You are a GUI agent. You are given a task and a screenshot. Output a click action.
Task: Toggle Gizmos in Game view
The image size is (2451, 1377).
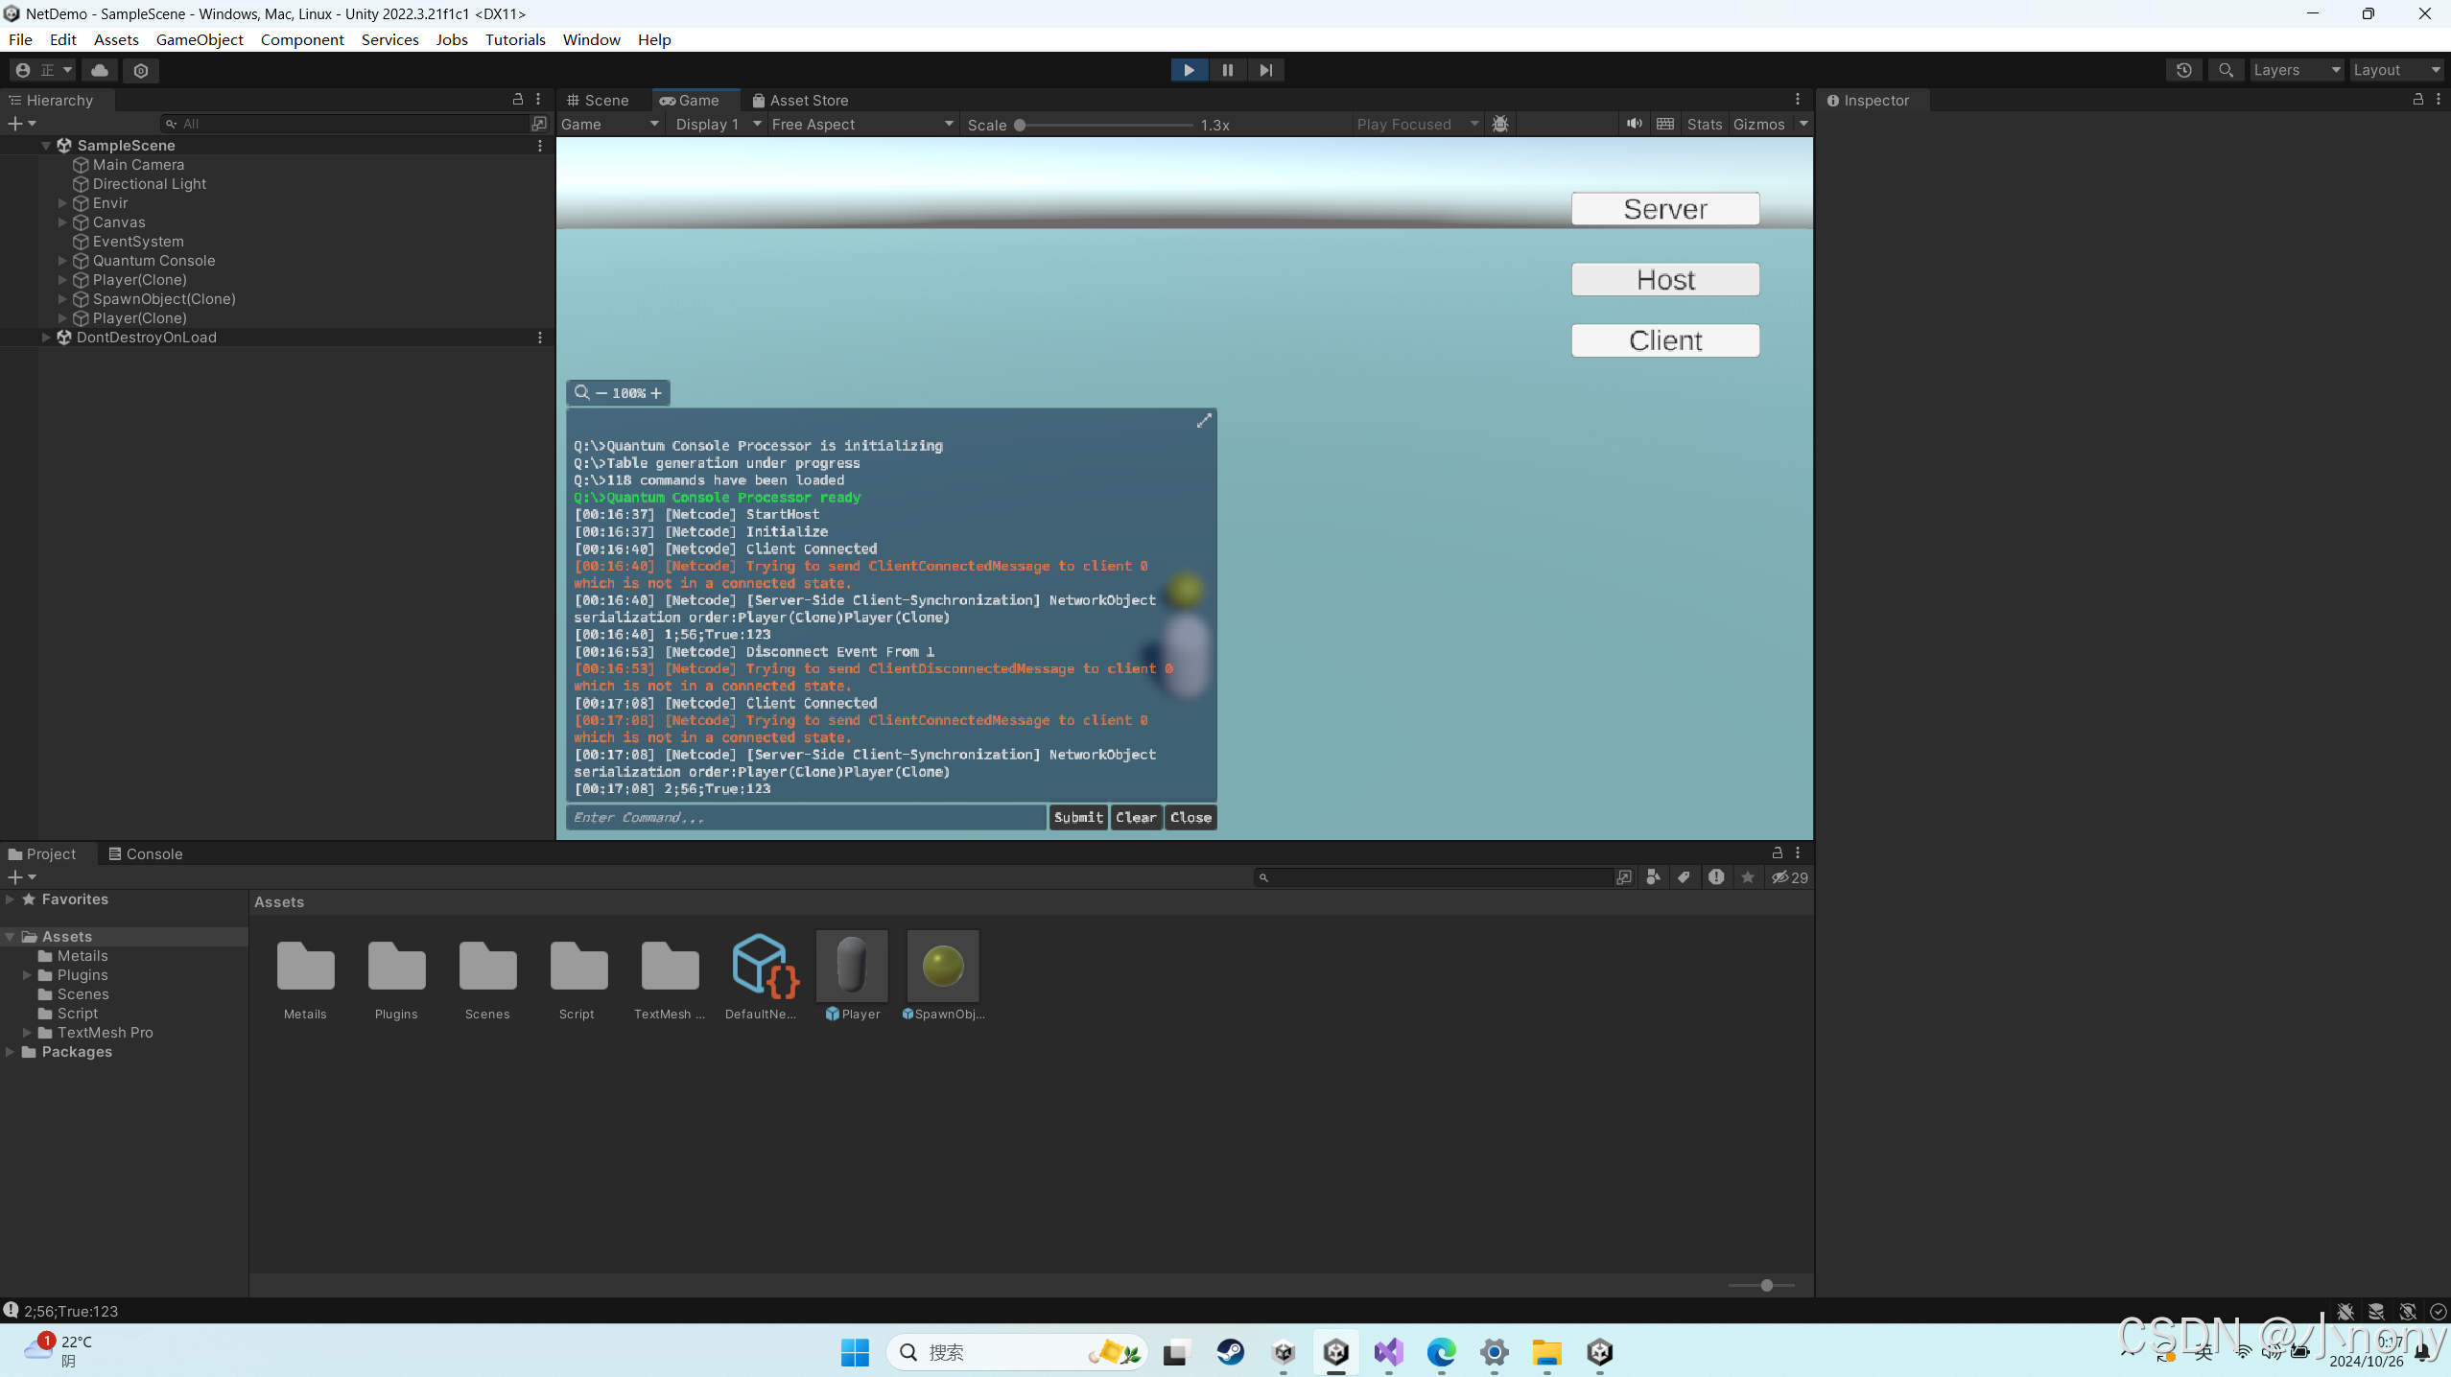point(1758,125)
